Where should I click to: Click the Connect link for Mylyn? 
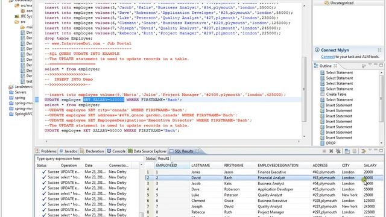327,57
